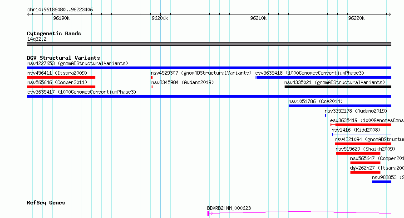This screenshot has width=404, height=218.
Task: Click the 96220k ruler mark
Action: [356, 18]
